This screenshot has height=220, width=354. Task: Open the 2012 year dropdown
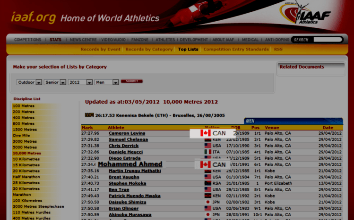[80, 82]
